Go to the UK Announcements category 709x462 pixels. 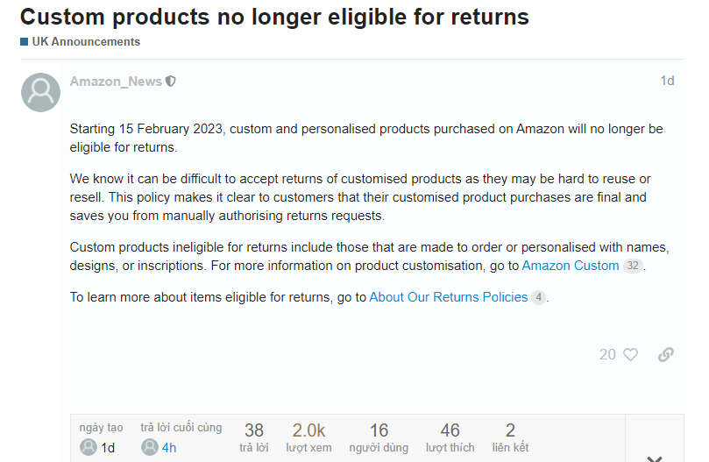point(85,42)
